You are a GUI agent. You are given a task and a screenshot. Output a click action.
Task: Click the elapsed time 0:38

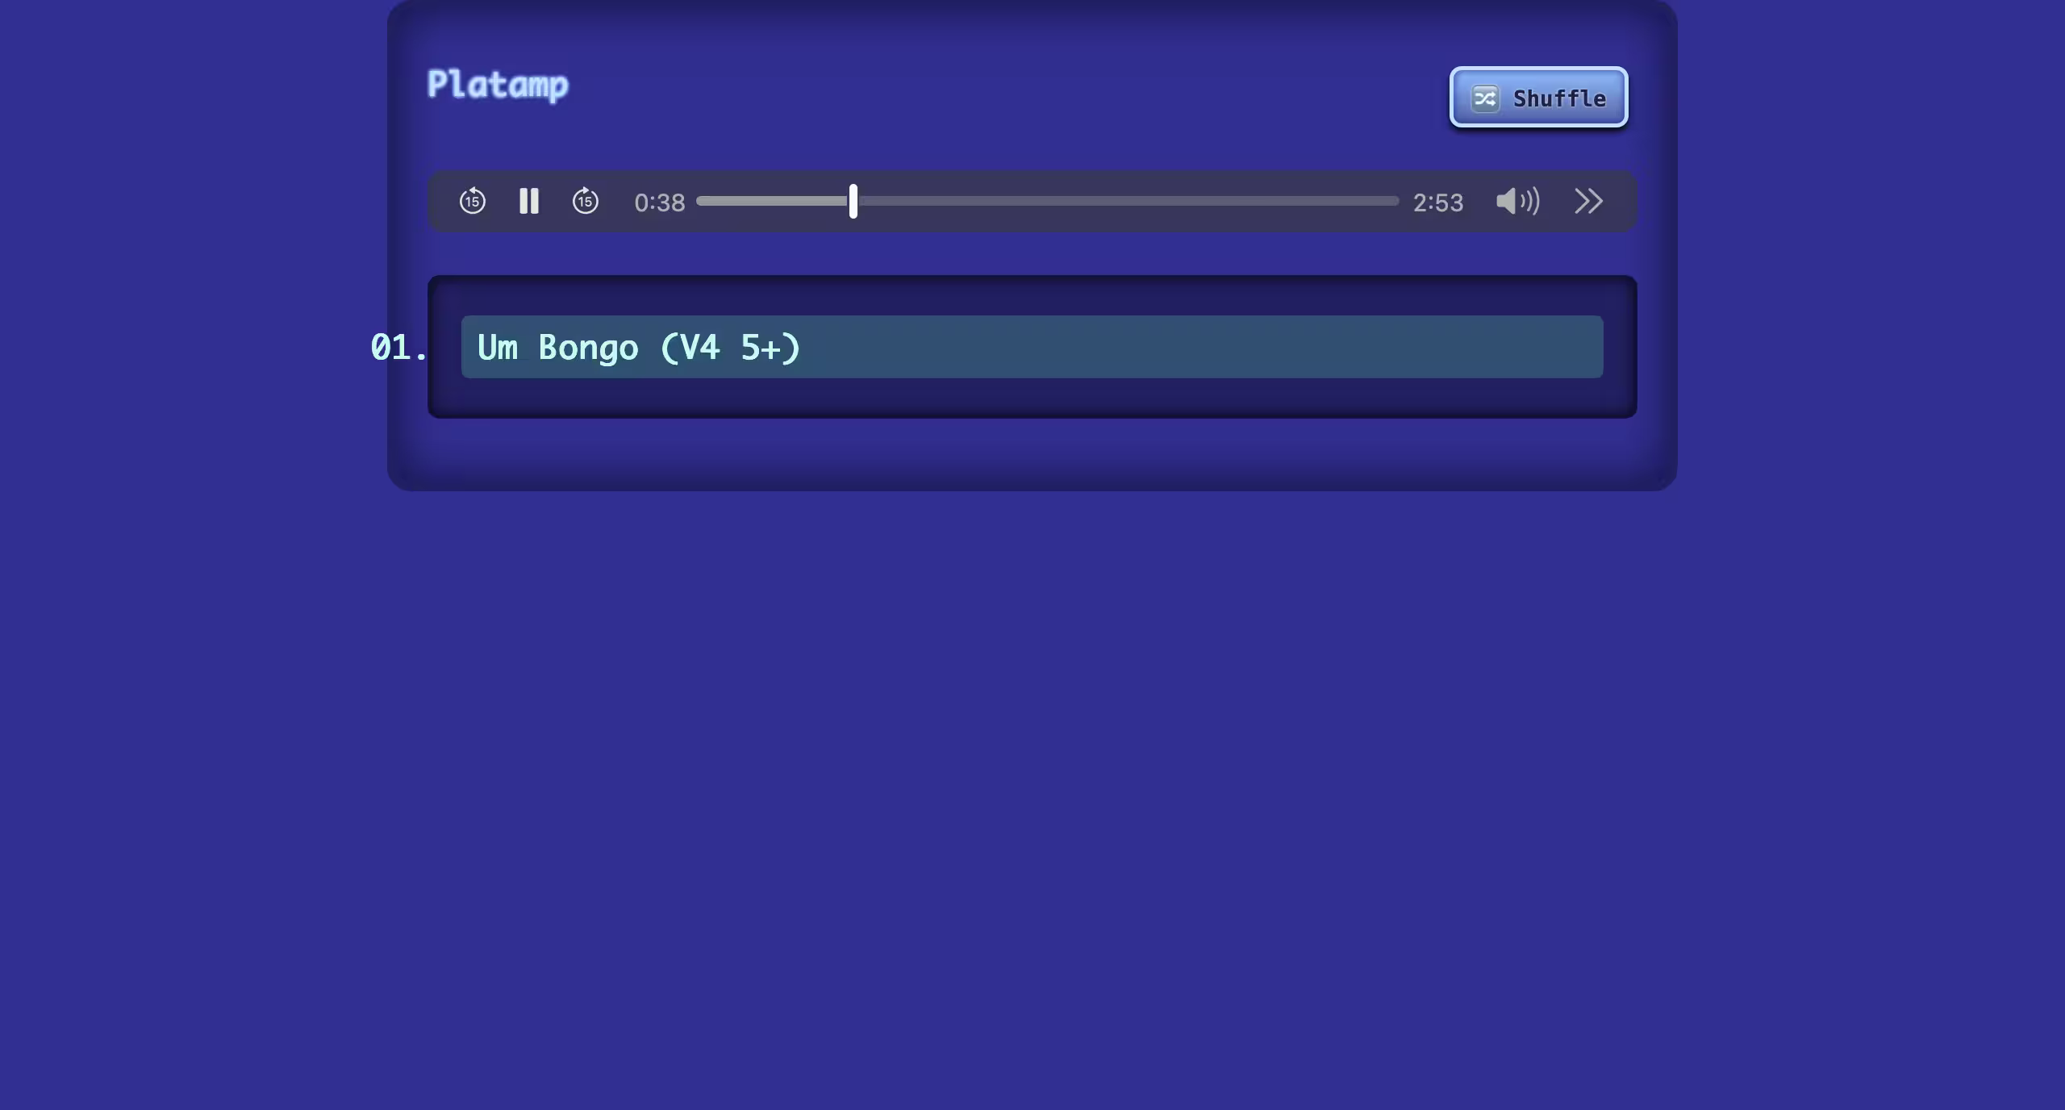[x=659, y=202]
